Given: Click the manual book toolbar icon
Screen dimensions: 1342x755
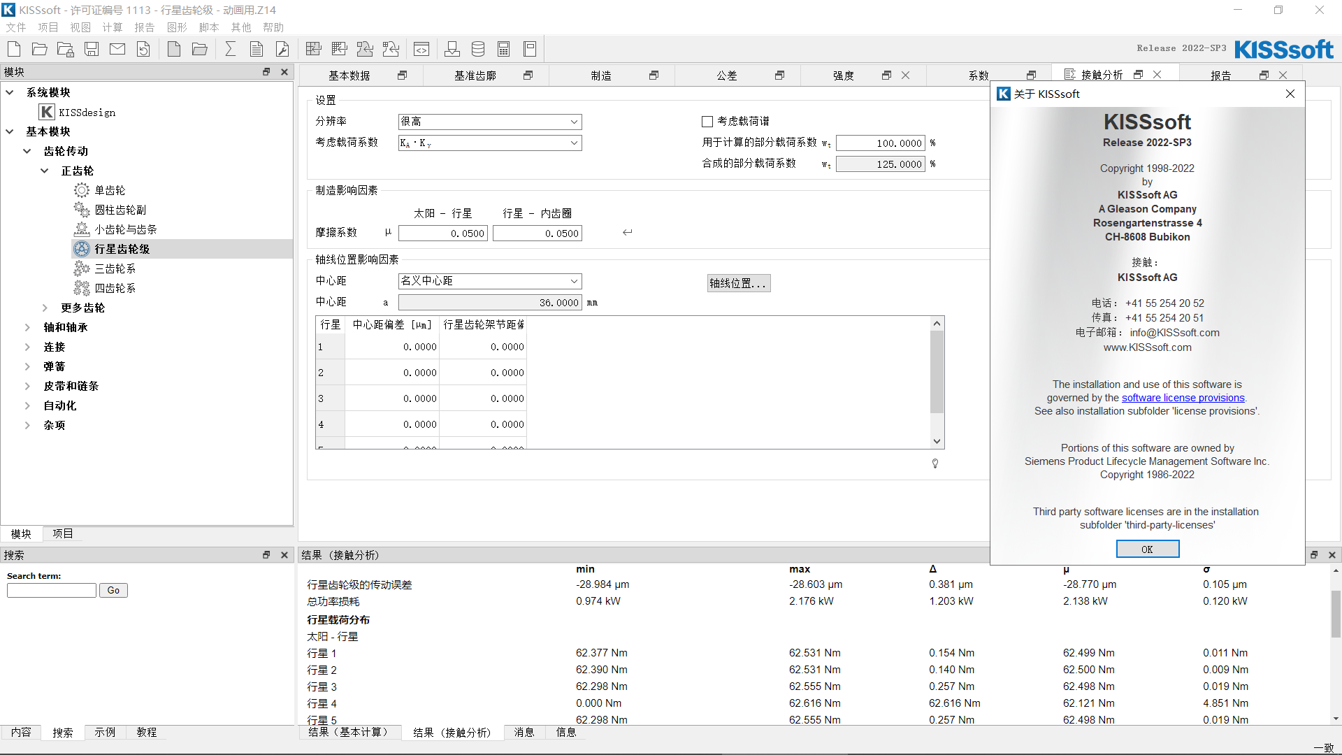Looking at the screenshot, I should (530, 49).
